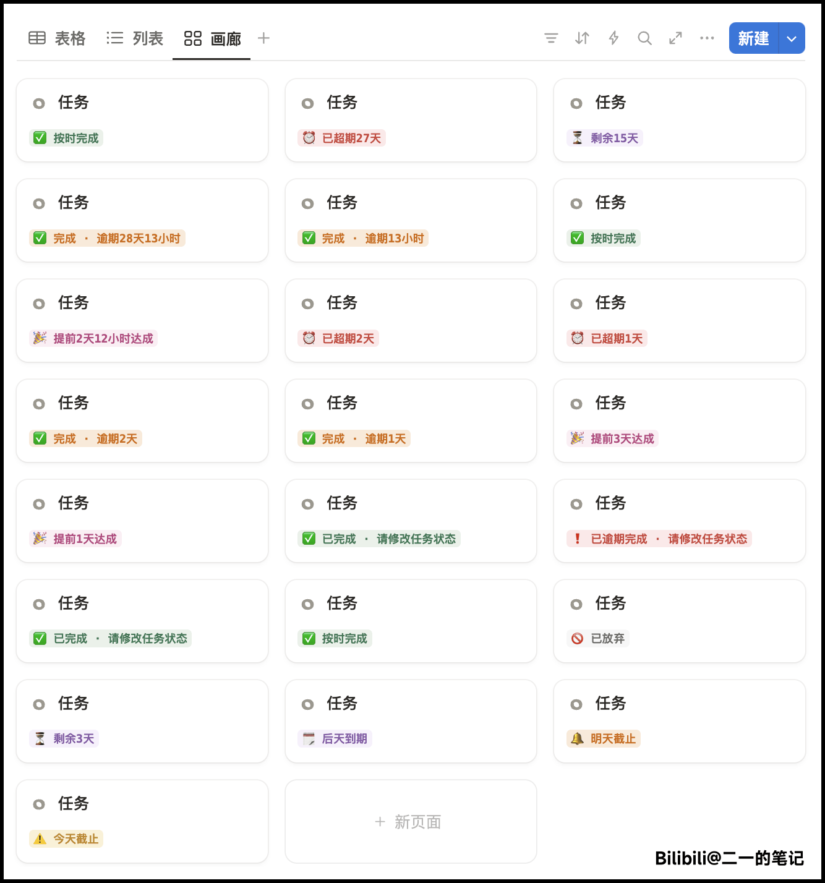The height and width of the screenshot is (883, 825).
Task: Click party popper icon on 提前2天12小时达成
Action: pos(40,338)
